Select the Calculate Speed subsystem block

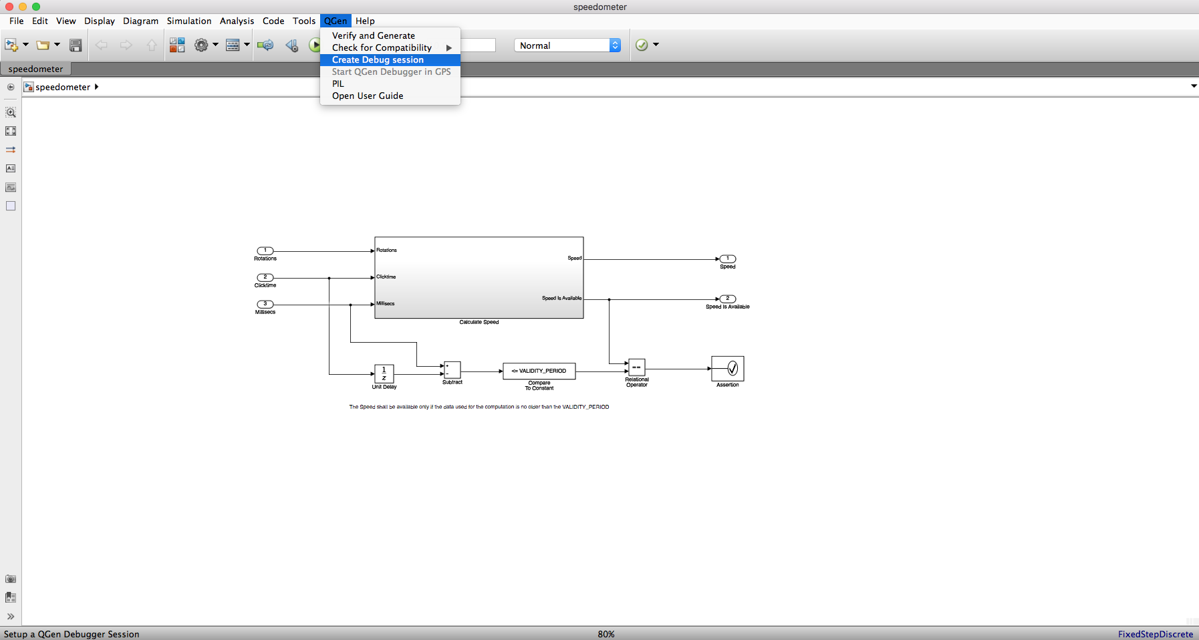coord(479,277)
